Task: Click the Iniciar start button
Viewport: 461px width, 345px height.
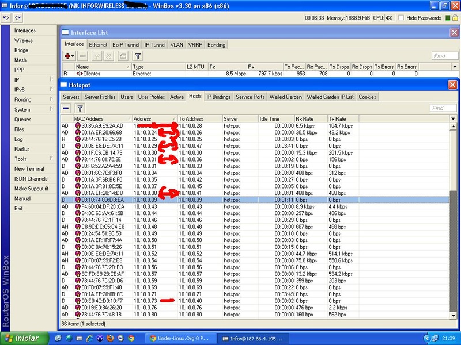Action: click(x=23, y=338)
